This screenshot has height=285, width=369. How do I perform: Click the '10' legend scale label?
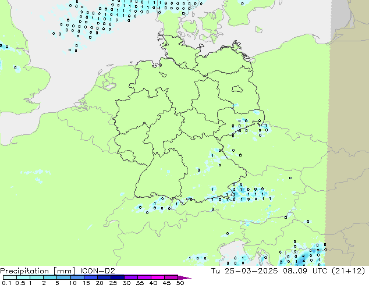tap(73, 283)
